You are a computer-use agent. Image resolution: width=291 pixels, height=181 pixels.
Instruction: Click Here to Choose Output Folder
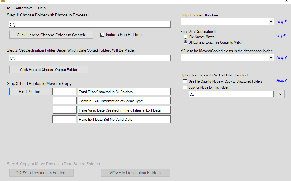48,70
